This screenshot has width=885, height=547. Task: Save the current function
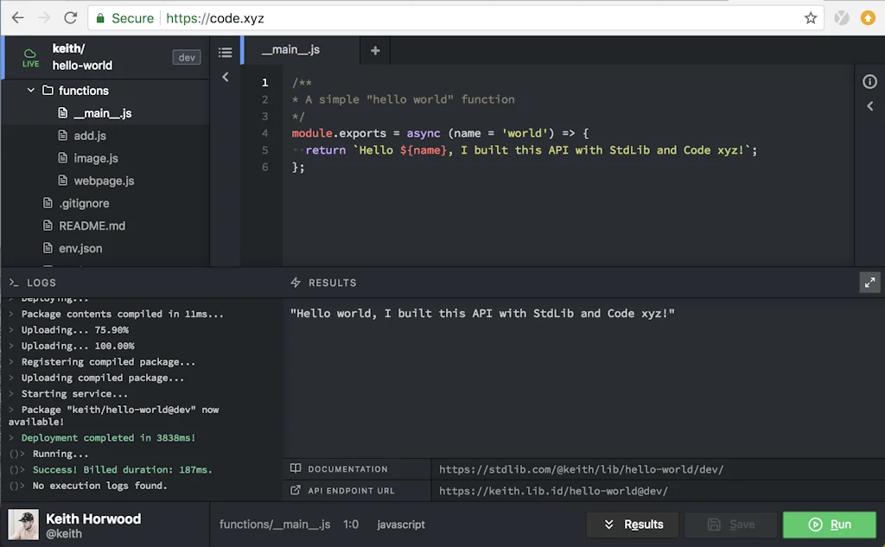(x=730, y=524)
